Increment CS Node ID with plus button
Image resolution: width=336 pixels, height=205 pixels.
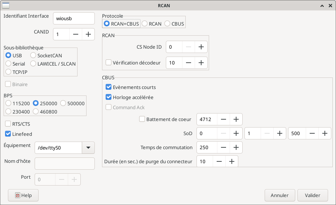(x=201, y=47)
